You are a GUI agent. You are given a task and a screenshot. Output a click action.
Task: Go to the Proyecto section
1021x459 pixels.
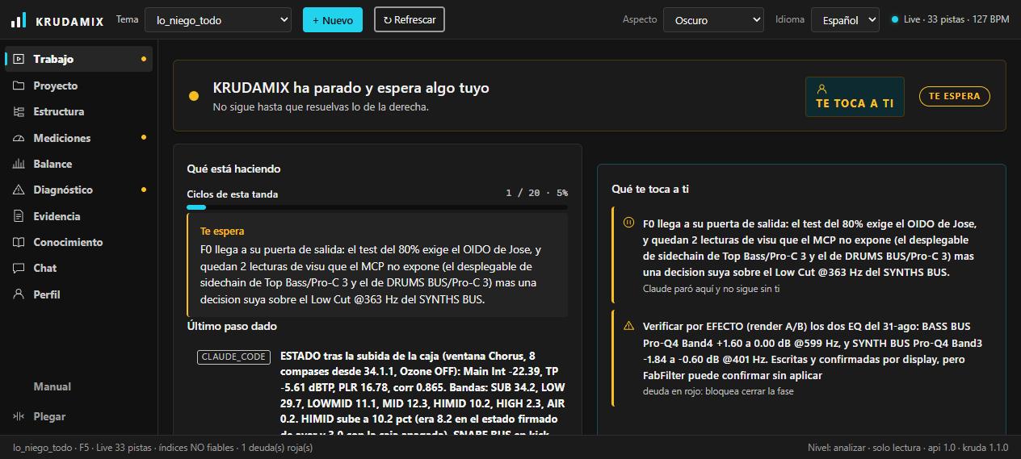78,86
